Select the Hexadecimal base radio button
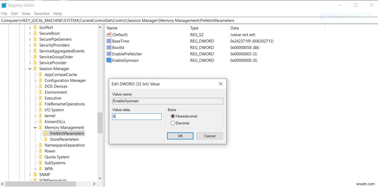Viewport: 378px width, 187px height. click(x=173, y=116)
